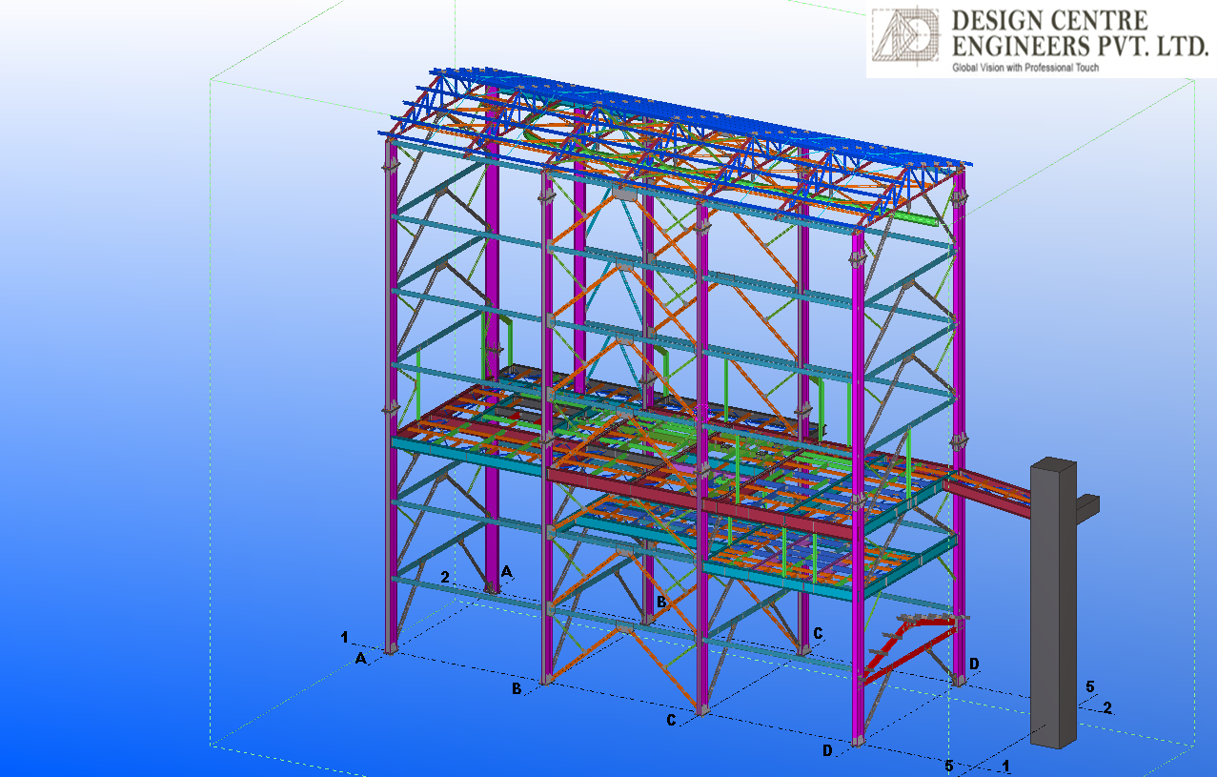Click grid label 2 left of rear label A

pos(445,577)
